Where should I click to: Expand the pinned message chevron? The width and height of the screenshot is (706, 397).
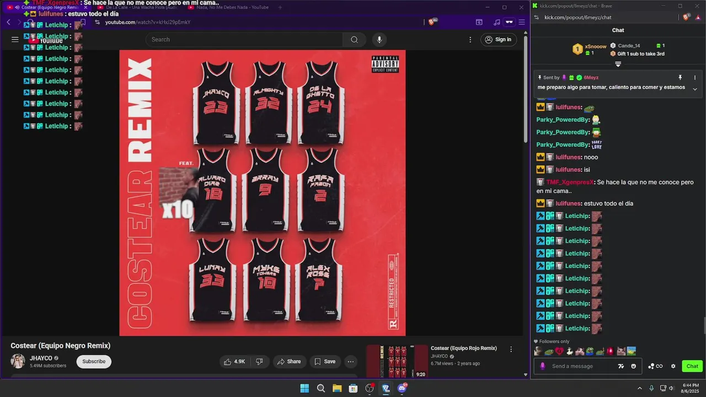pos(695,89)
